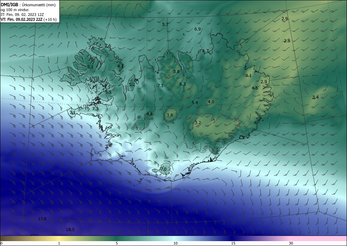The image size is (347, 246).
Task: Click the 5.2 value label
Action: (132, 85)
